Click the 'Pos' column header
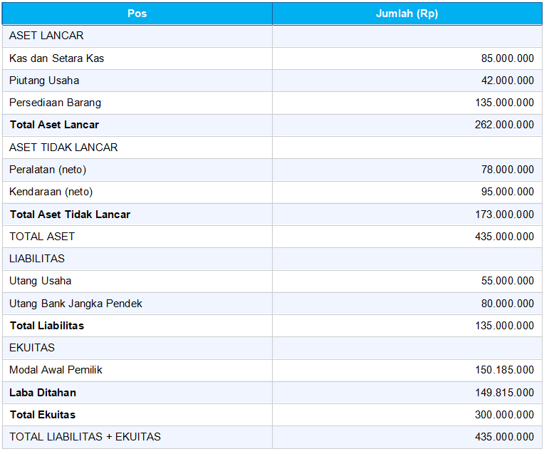The height and width of the screenshot is (454, 549). coord(137,14)
